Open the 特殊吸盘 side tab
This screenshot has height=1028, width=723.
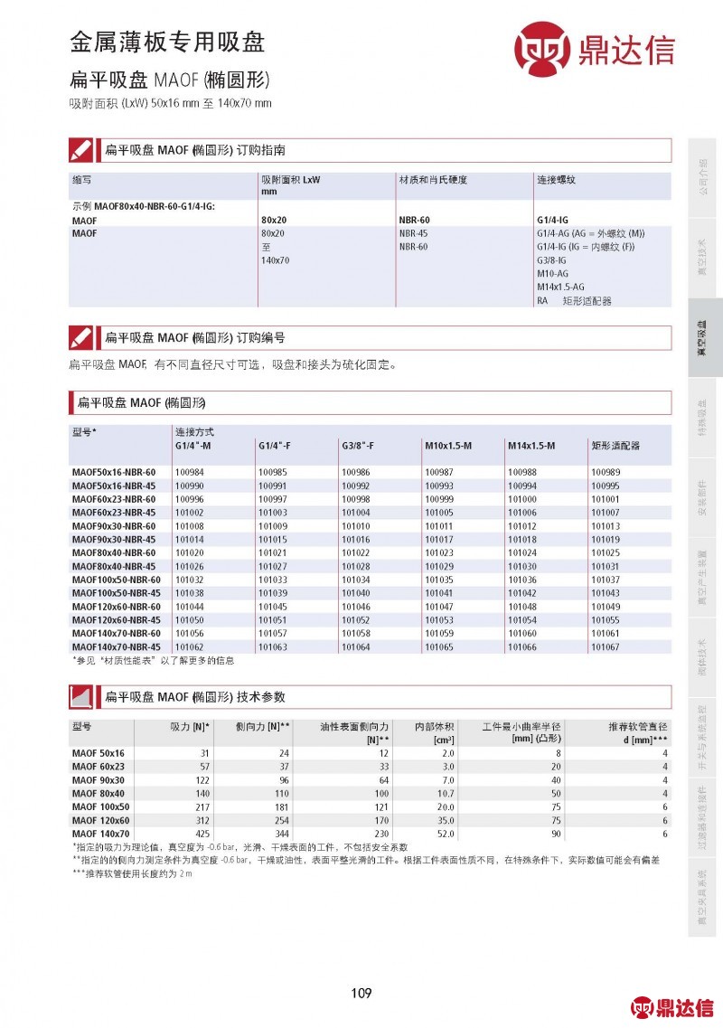pos(702,418)
